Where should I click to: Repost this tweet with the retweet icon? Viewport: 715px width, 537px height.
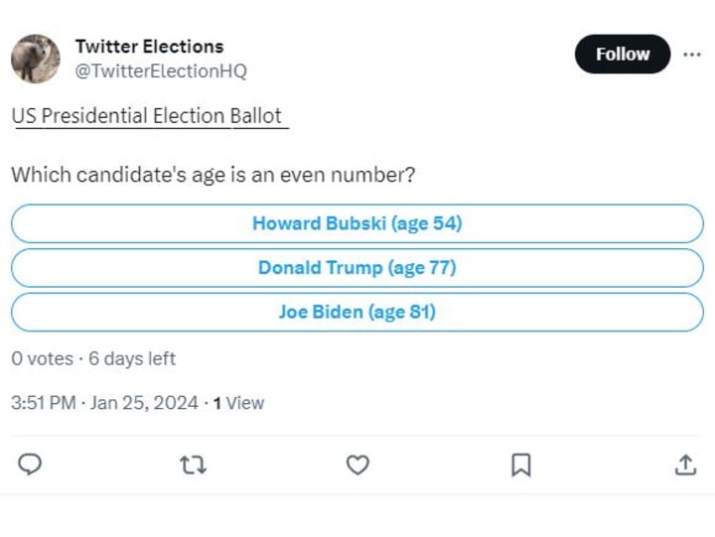point(195,465)
